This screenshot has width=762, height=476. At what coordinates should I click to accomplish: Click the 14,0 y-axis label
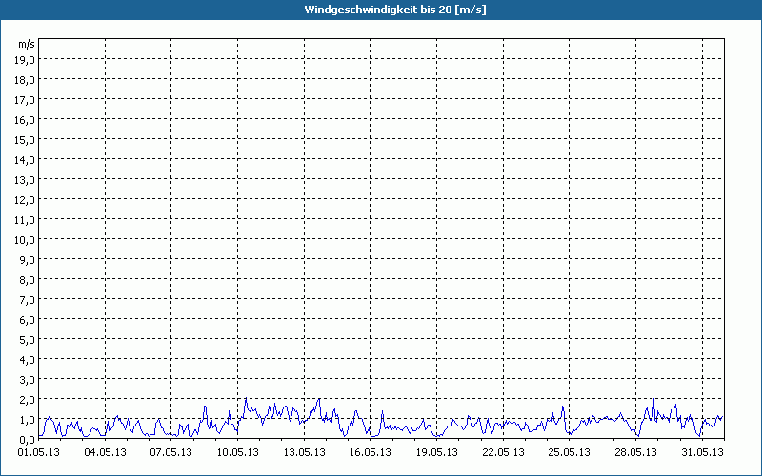click(x=25, y=160)
